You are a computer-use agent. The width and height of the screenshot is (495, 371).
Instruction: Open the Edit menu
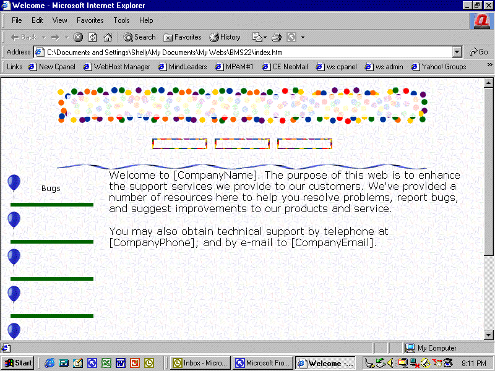coord(37,20)
